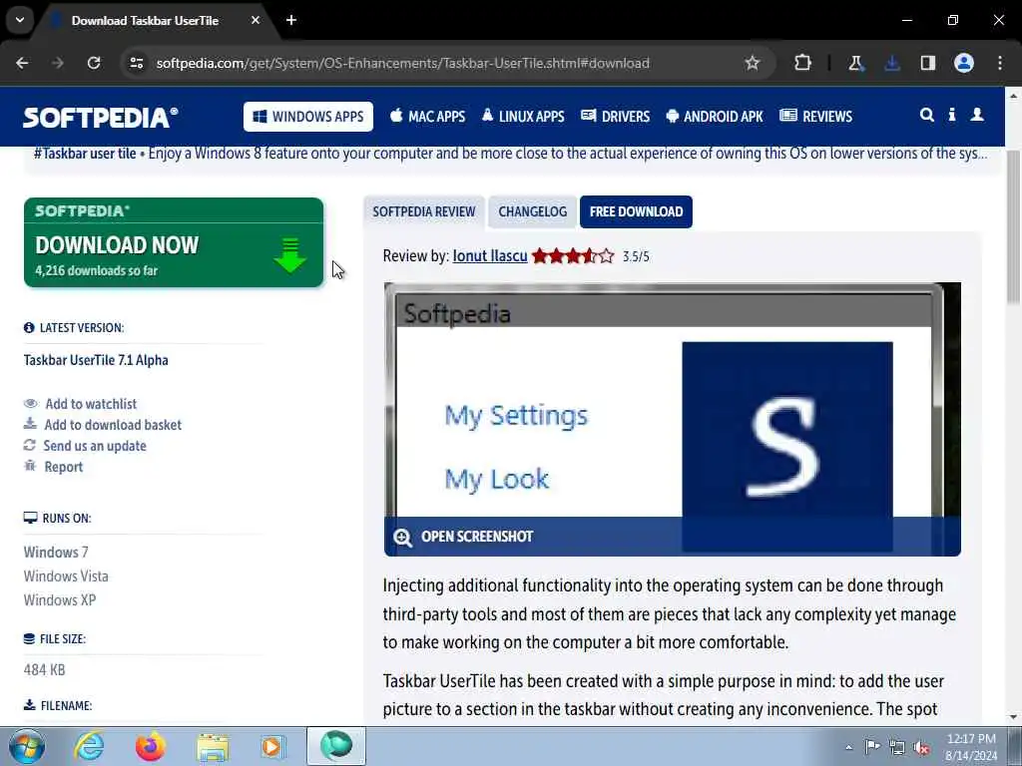Open the tab search dropdown arrow
Viewport: 1022px width, 766px height.
coord(20,20)
